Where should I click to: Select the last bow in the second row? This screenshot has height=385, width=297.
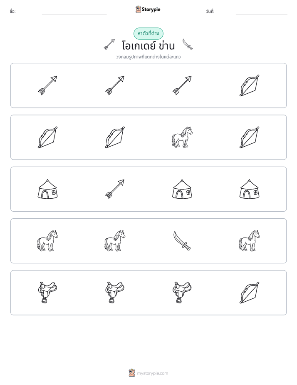click(249, 137)
